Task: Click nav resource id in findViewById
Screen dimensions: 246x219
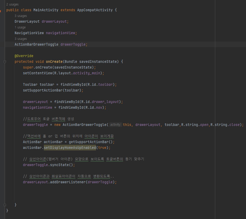Action: (99, 107)
